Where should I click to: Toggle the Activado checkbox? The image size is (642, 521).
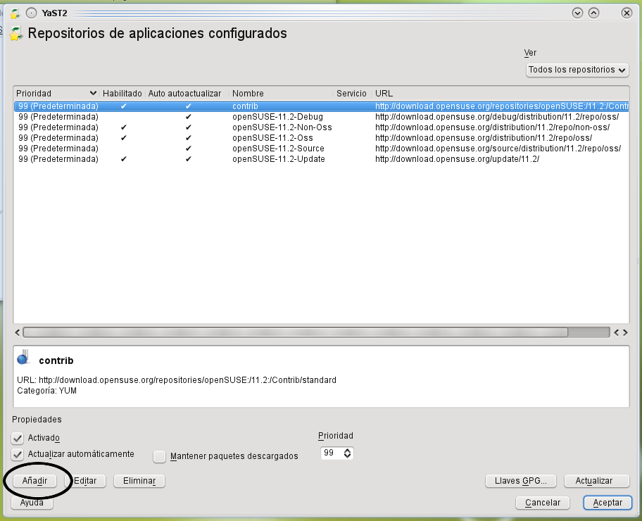coord(18,438)
